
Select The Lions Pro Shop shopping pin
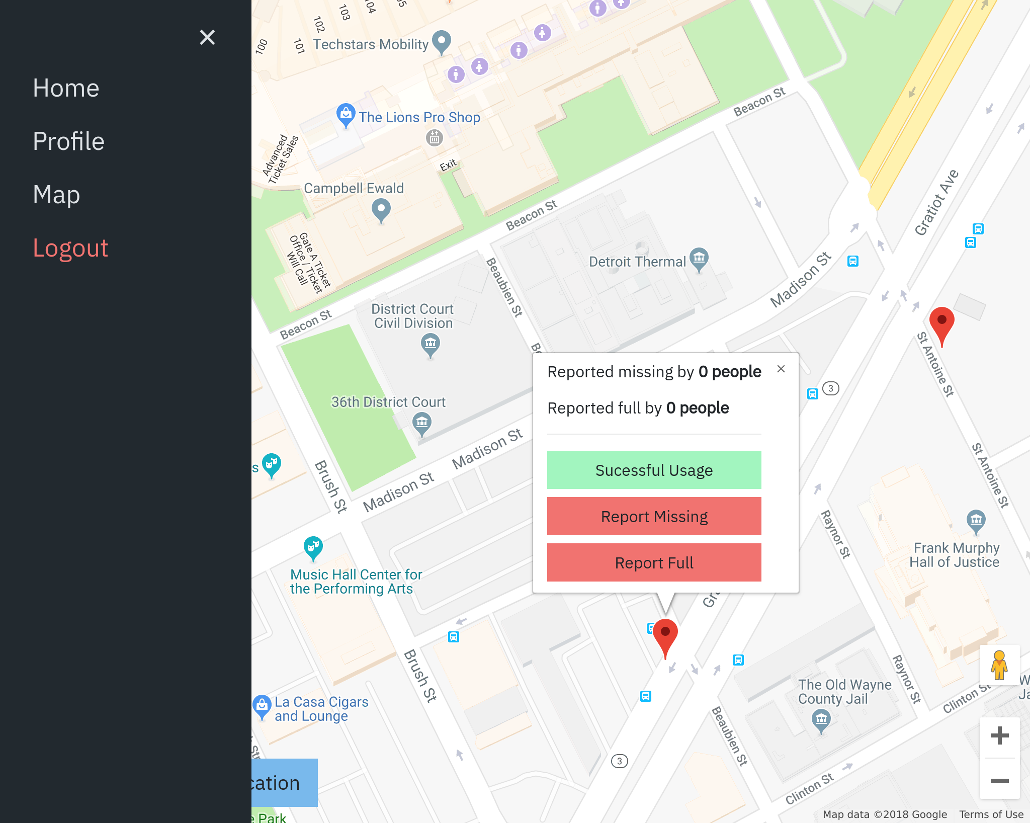[346, 115]
